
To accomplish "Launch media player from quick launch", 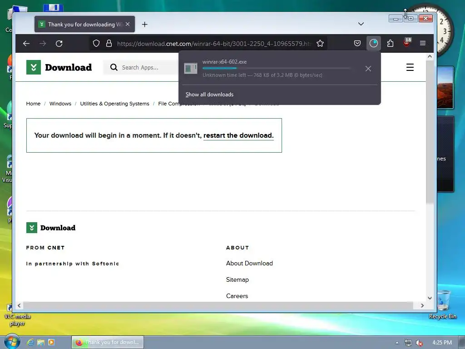I will [x=51, y=342].
